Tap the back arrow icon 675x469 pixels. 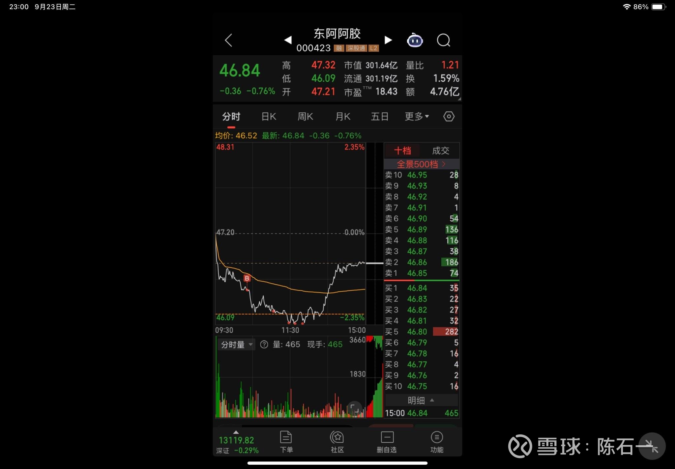point(229,41)
